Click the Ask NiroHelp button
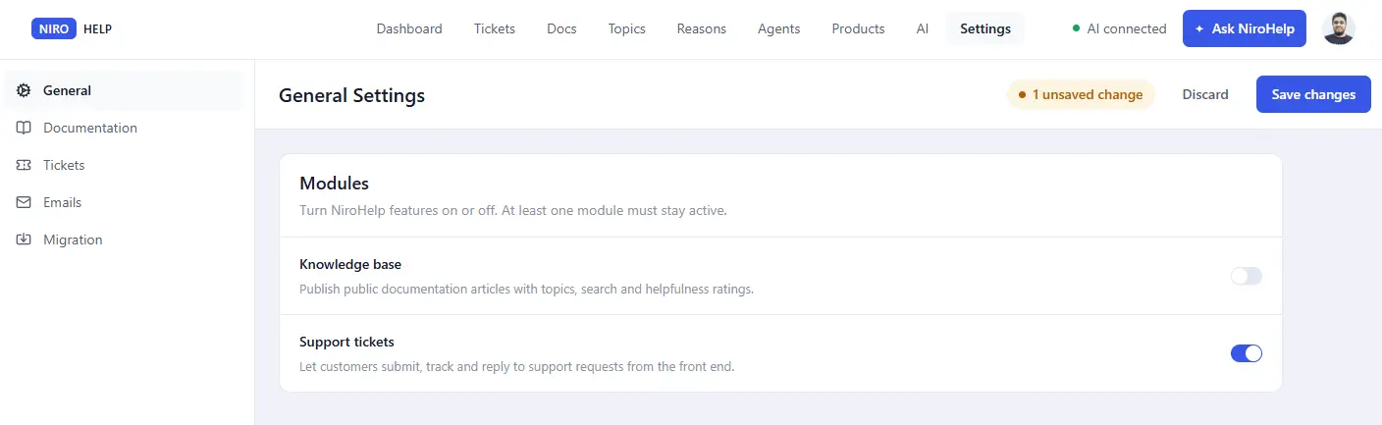Viewport: 1382px width, 425px height. pyautogui.click(x=1246, y=28)
